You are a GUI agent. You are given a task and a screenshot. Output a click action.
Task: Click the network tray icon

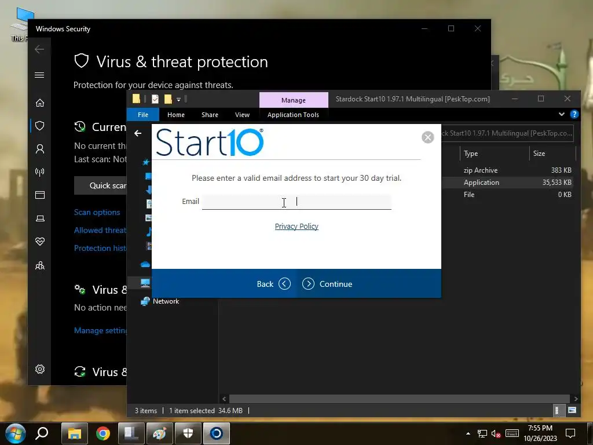tap(482, 433)
